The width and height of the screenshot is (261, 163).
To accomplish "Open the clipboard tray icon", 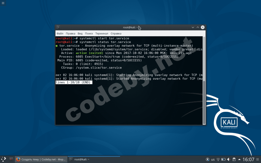I will point(234,159).
